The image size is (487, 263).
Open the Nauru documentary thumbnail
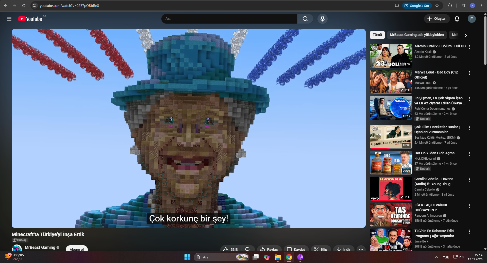[x=391, y=108]
